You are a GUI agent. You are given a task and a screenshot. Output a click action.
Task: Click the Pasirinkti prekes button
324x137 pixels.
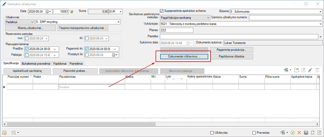[x=75, y=71]
